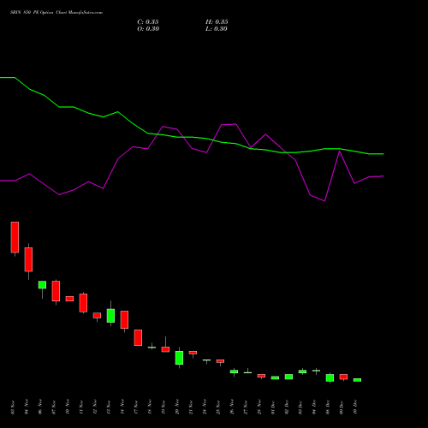Screen dimensions: 428x428
Task: Click the green candle above 08 Dec
Action: (x=330, y=377)
